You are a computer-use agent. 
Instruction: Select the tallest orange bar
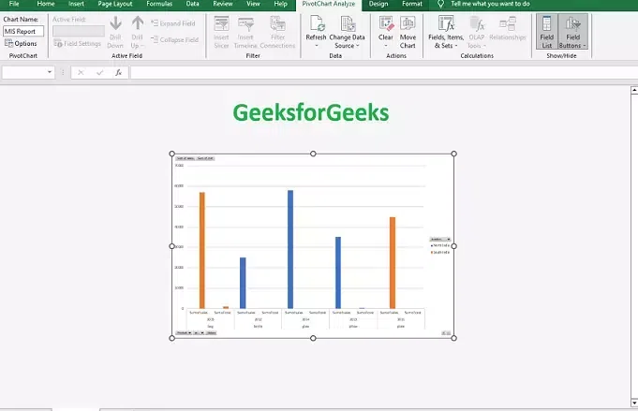[x=202, y=250]
